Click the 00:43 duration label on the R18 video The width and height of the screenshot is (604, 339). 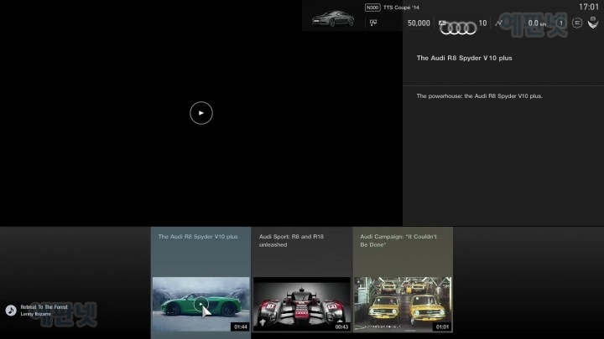(x=341, y=326)
